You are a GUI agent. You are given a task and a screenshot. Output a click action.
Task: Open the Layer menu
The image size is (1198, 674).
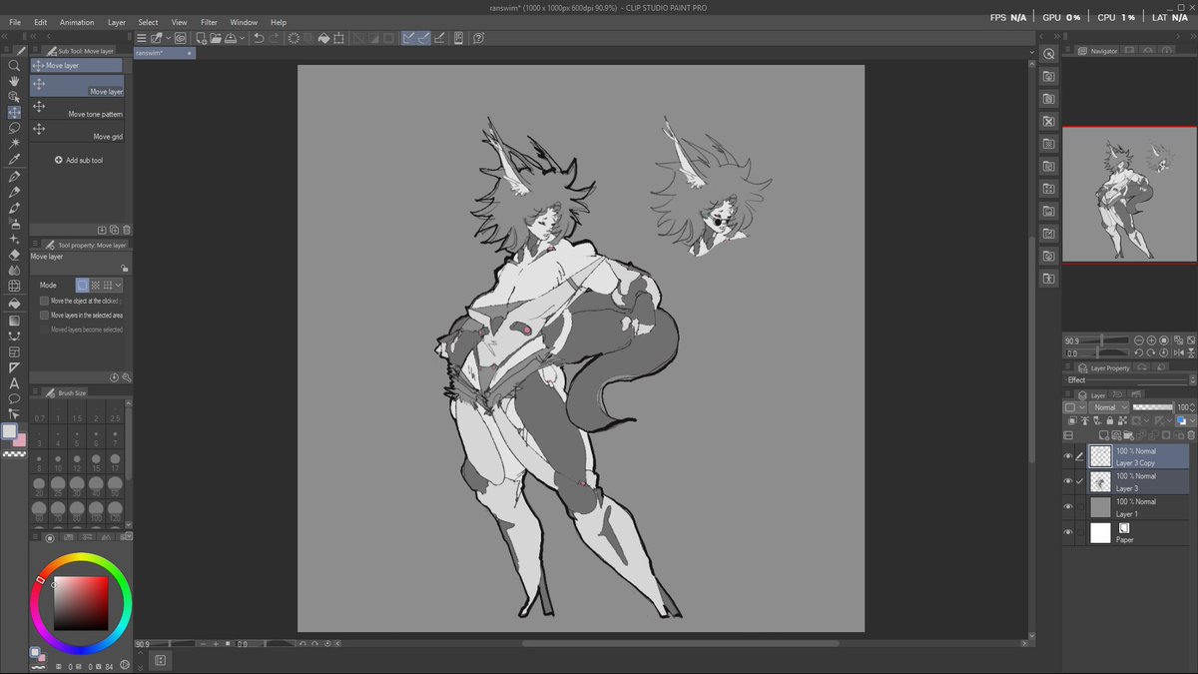pos(117,22)
